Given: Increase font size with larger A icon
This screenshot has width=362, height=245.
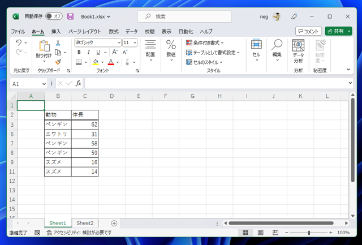Looking at the screenshot, I should click(115, 53).
